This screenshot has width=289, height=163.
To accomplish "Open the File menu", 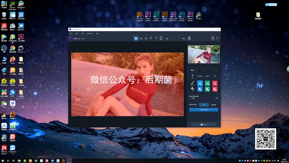I will pos(71,34).
